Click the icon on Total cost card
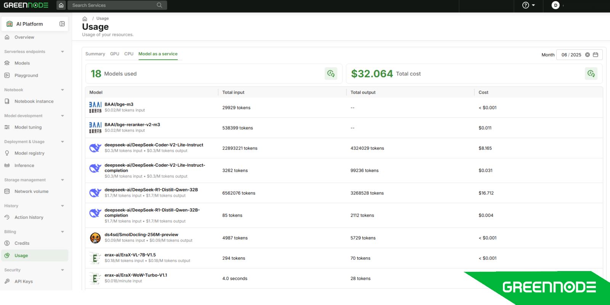This screenshot has width=610, height=305. (x=591, y=74)
